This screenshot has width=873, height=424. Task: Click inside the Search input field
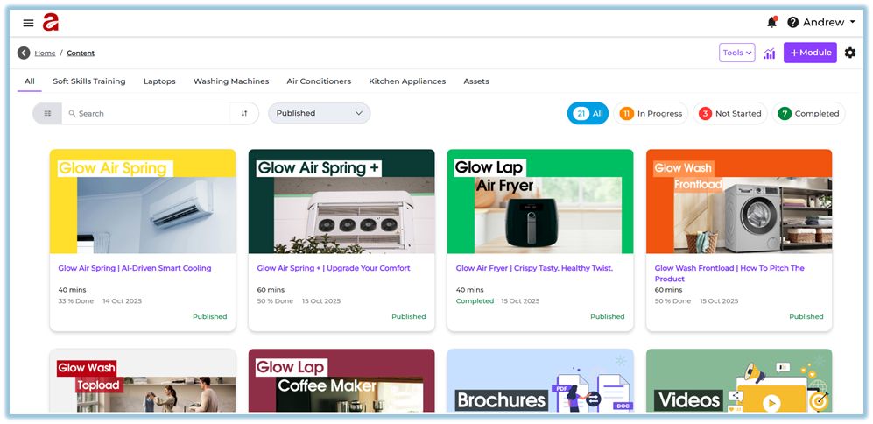pos(149,113)
